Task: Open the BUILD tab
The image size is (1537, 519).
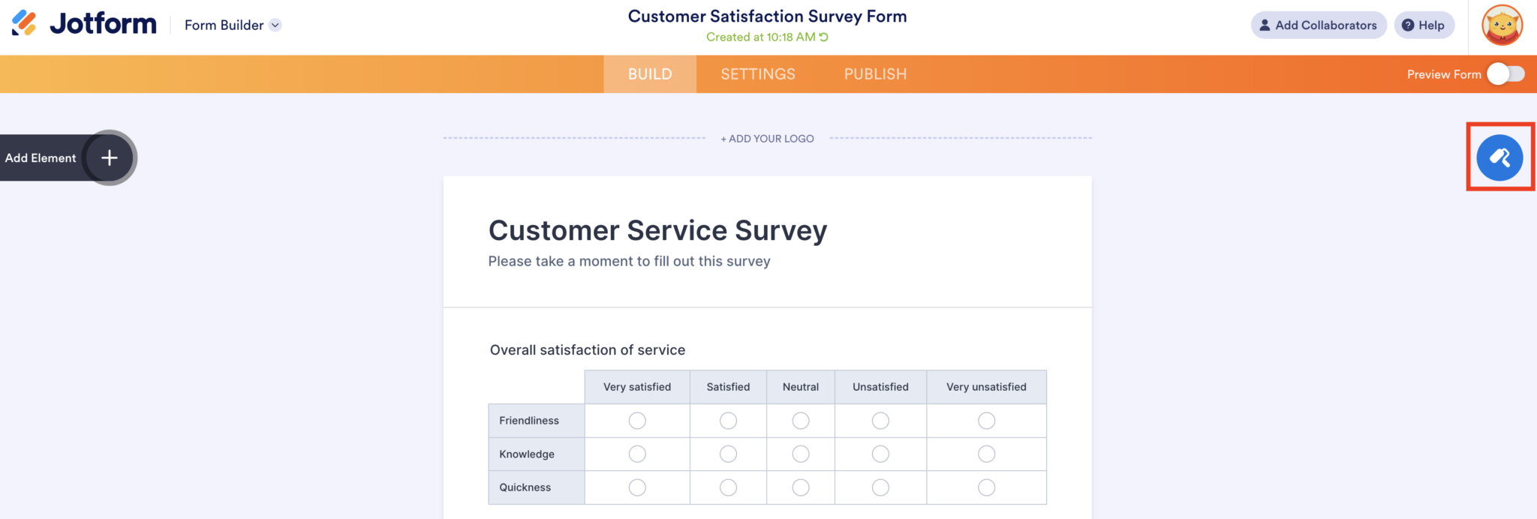Action: (650, 73)
